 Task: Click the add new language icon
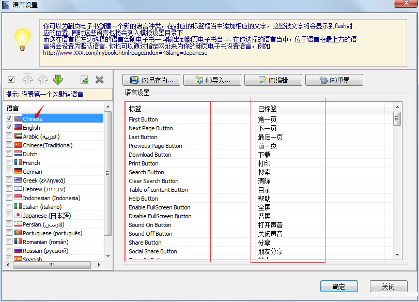84,80
